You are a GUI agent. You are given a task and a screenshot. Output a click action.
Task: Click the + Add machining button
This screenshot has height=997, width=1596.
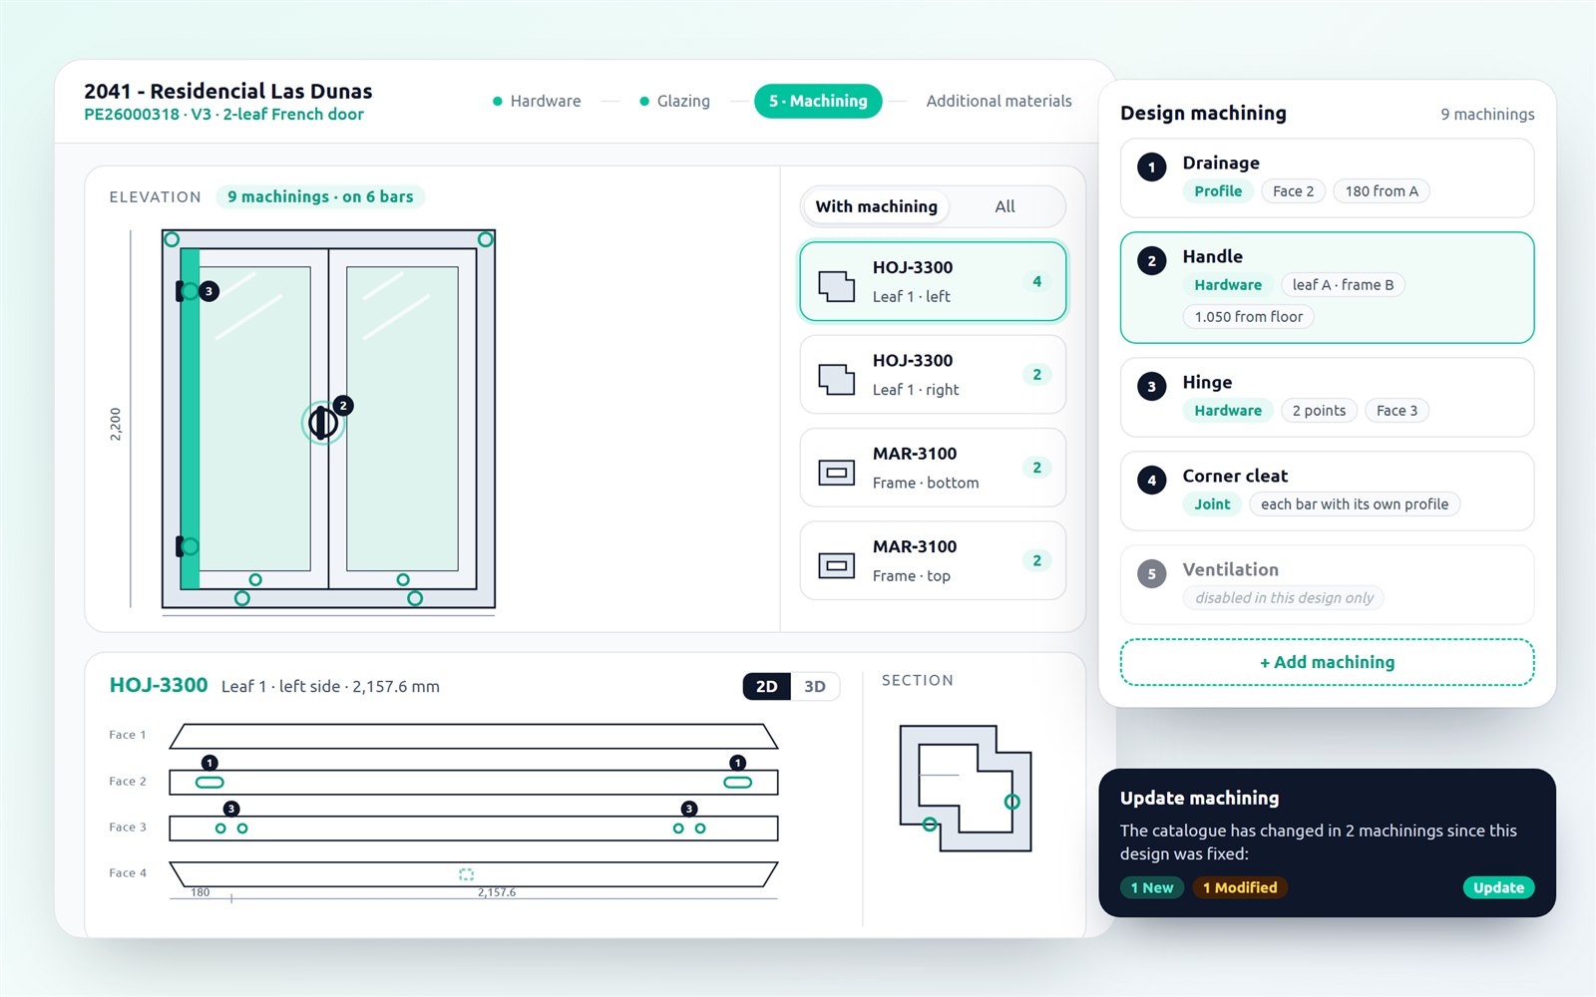(1327, 662)
